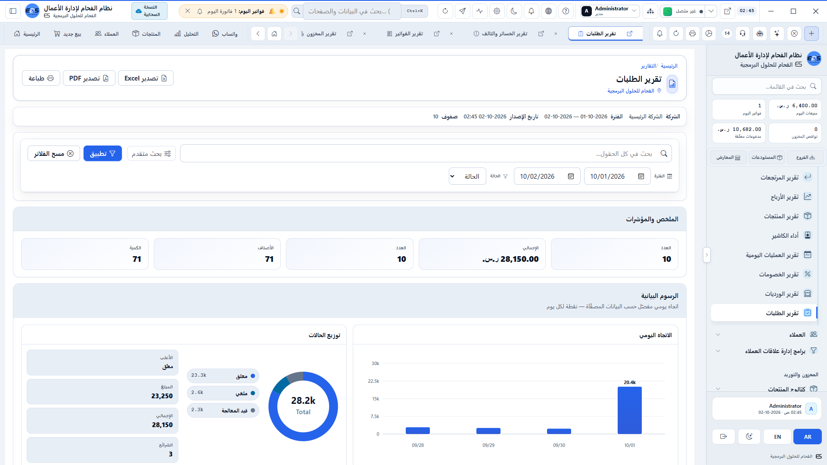Click the refresh icon in top bar
This screenshot has height=465, width=827.
[445, 11]
